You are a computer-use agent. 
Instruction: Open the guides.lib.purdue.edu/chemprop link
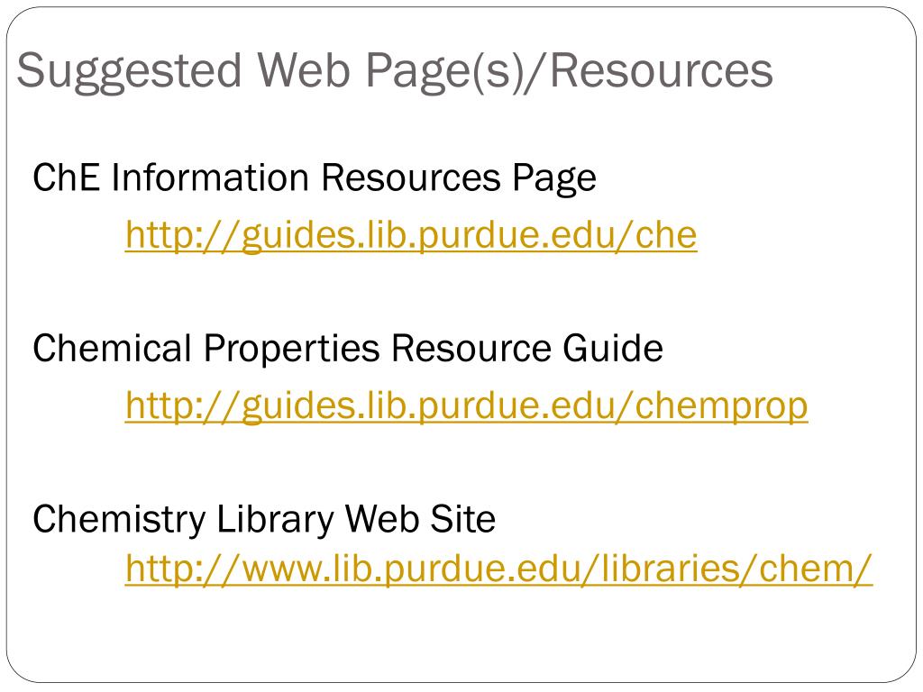466,406
